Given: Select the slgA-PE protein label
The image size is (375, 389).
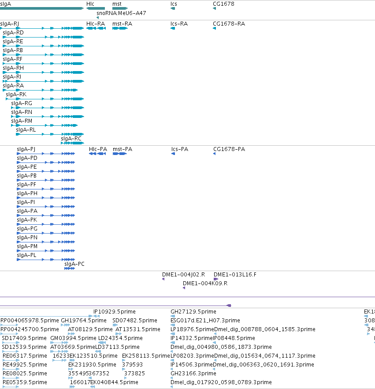Looking at the screenshot, I should pos(27,167).
